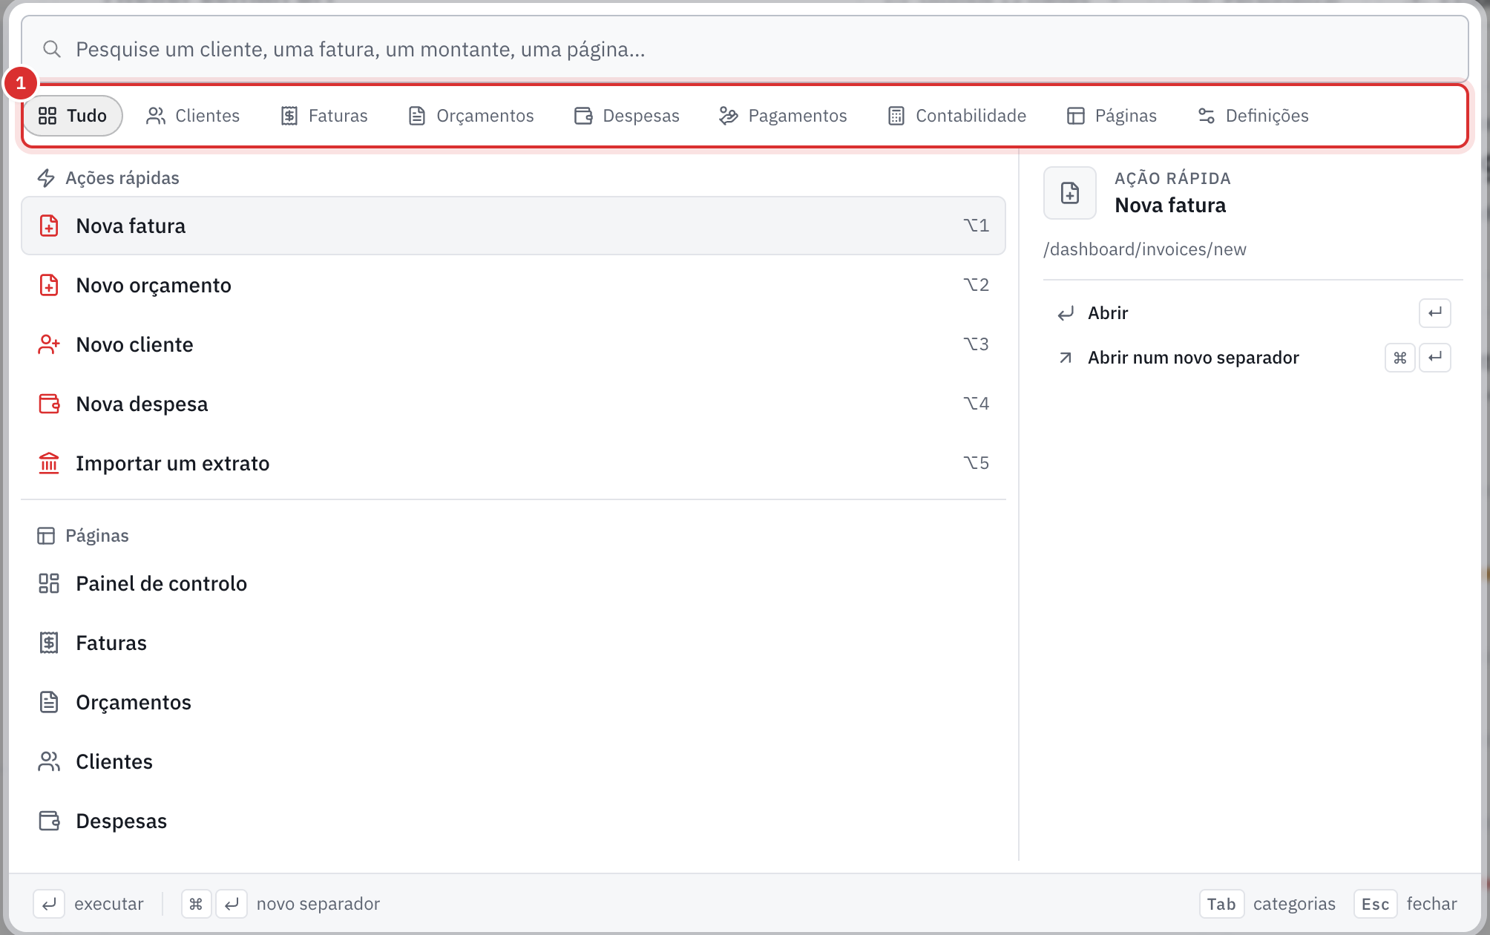Select the Despesas category tab

point(627,116)
